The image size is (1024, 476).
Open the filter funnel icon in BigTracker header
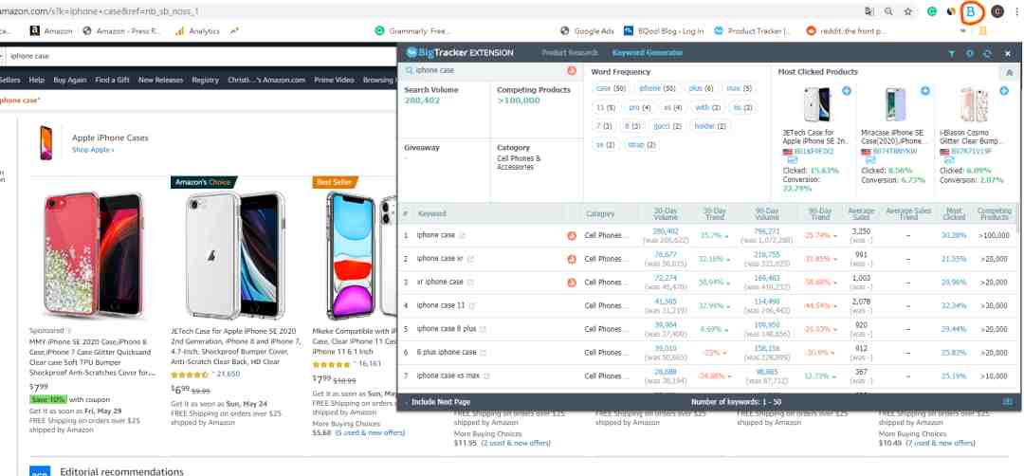pos(952,53)
